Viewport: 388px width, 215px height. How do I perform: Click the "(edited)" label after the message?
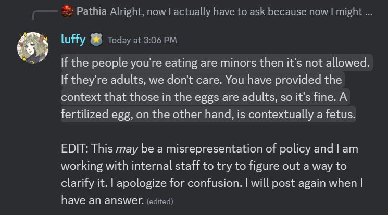tap(160, 201)
